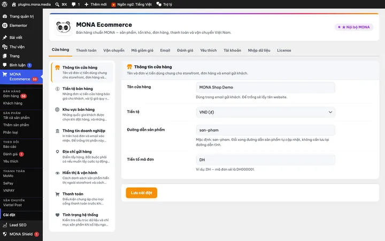Open the Đánh giá tab
The image size is (385, 241).
(x=185, y=50)
